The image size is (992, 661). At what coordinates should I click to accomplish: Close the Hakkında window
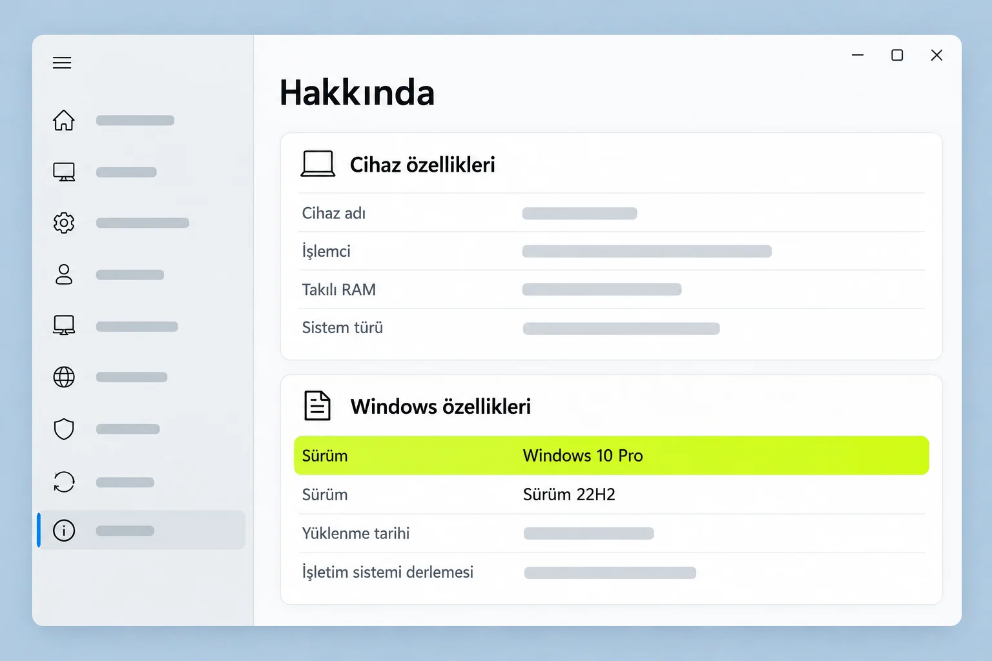pyautogui.click(x=936, y=56)
